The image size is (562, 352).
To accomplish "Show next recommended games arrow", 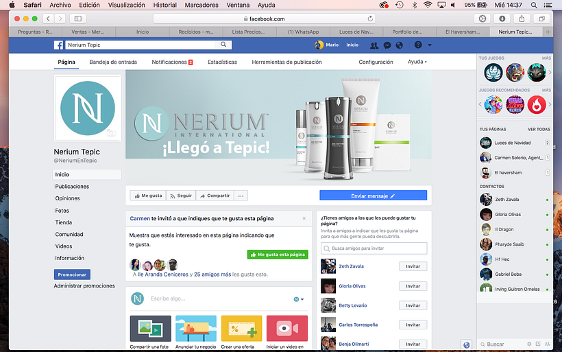I will pyautogui.click(x=550, y=105).
